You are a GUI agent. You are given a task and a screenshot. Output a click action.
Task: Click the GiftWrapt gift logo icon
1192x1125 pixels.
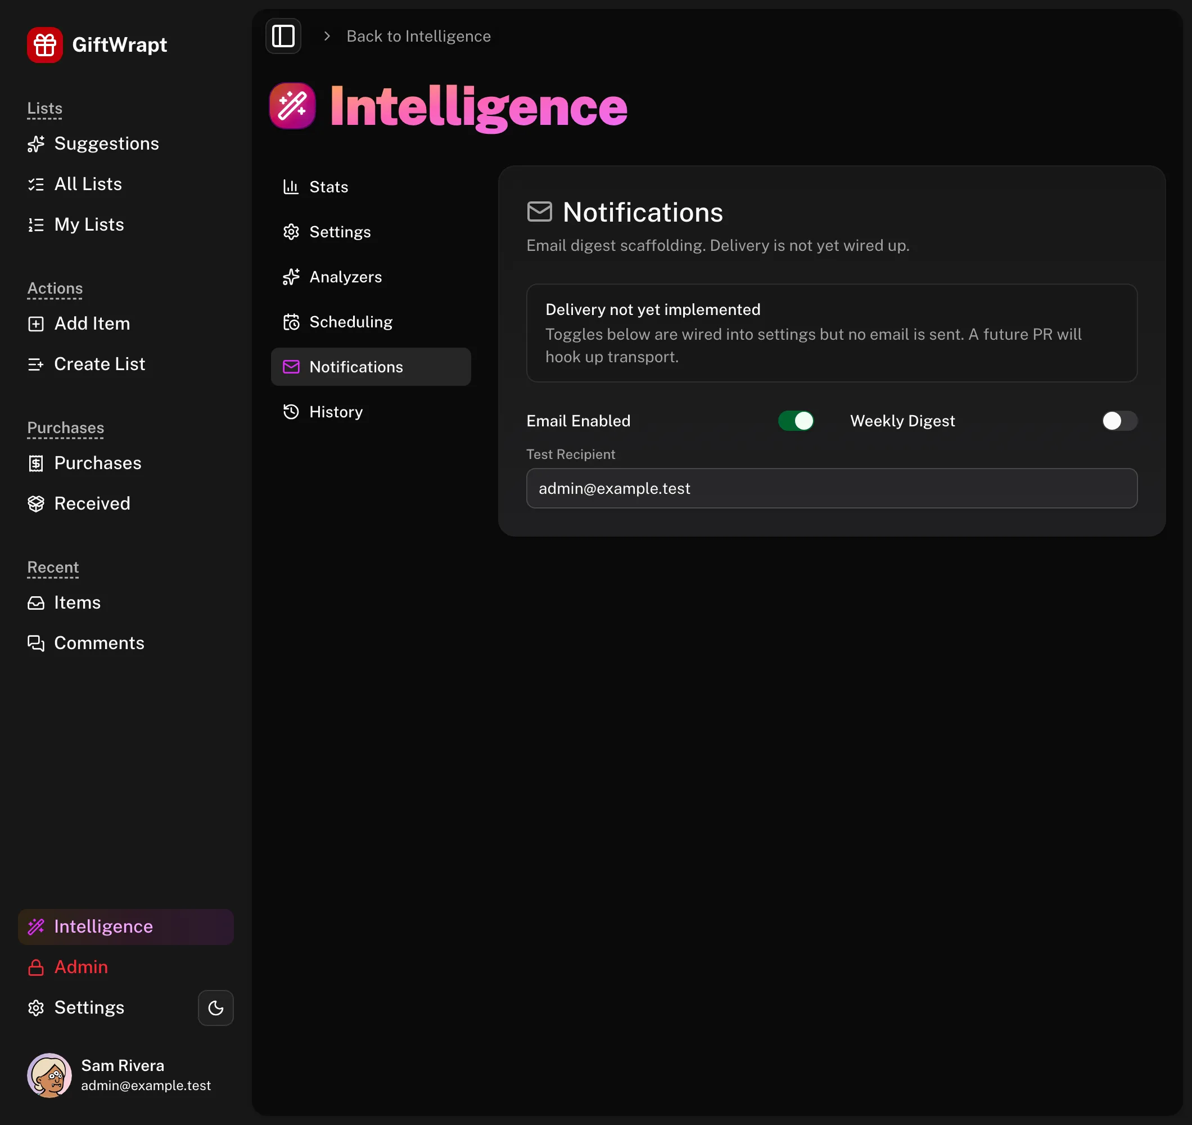pyautogui.click(x=45, y=44)
